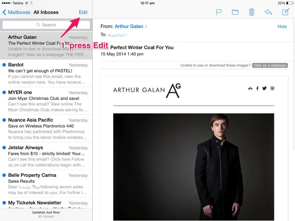
Task: Delete the email with the trash icon
Action: [x=251, y=12]
